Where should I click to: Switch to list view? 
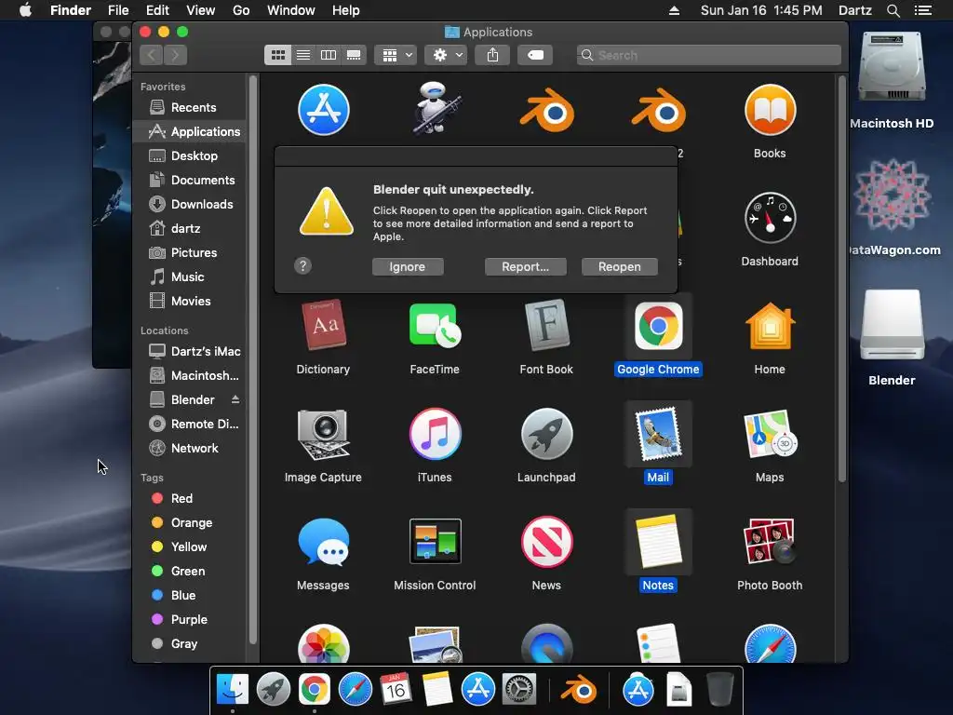303,55
